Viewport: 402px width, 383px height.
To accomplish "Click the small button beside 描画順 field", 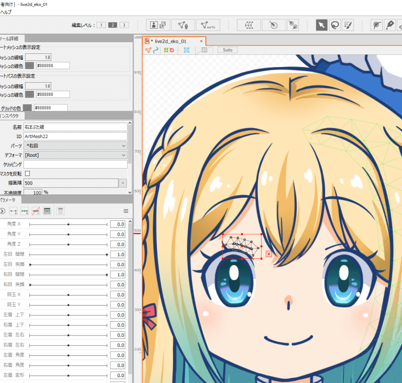I will (x=123, y=183).
